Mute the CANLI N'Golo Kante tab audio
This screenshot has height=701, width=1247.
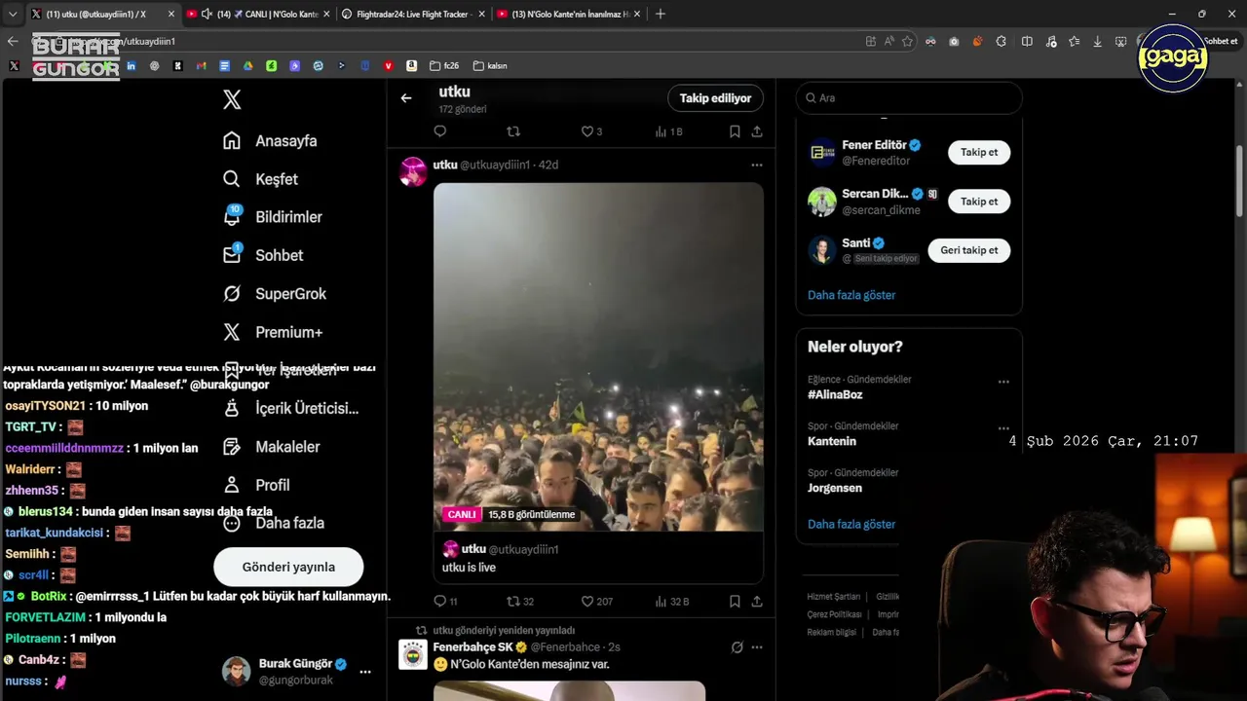207,14
